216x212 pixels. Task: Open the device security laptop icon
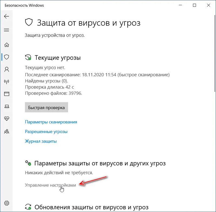click(x=6, y=106)
